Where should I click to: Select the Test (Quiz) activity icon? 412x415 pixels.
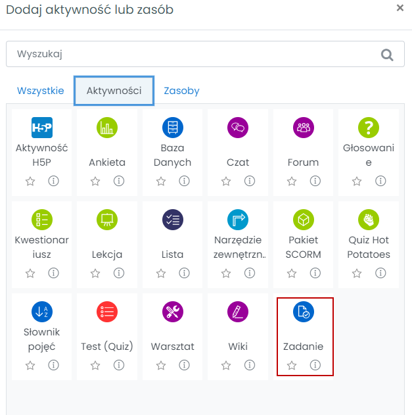pos(107,312)
